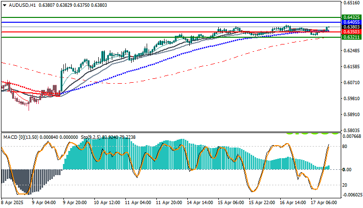
Task: Select the green 0.64325 price level label
Action: pyautogui.click(x=351, y=17)
